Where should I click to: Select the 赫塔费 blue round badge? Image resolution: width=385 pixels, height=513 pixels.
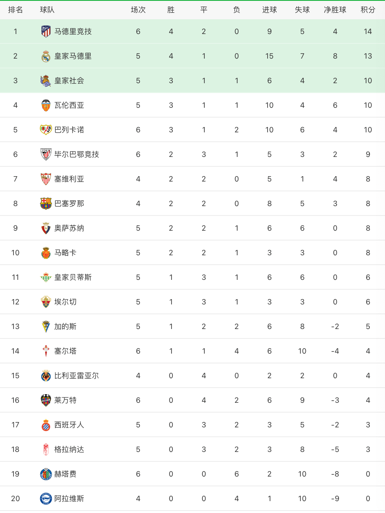pyautogui.click(x=46, y=474)
